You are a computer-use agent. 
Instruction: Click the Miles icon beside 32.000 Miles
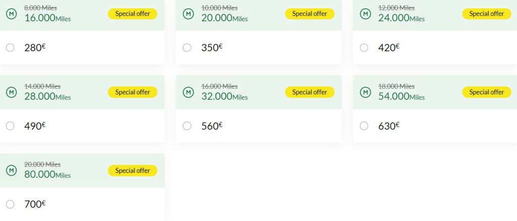click(188, 92)
